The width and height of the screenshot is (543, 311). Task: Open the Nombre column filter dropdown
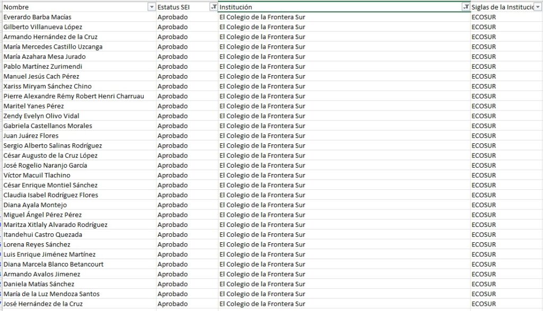click(151, 7)
